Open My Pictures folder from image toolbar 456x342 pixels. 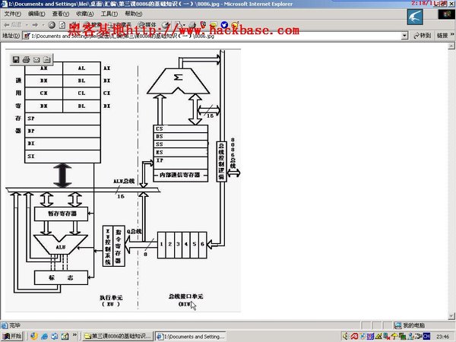[x=46, y=59]
